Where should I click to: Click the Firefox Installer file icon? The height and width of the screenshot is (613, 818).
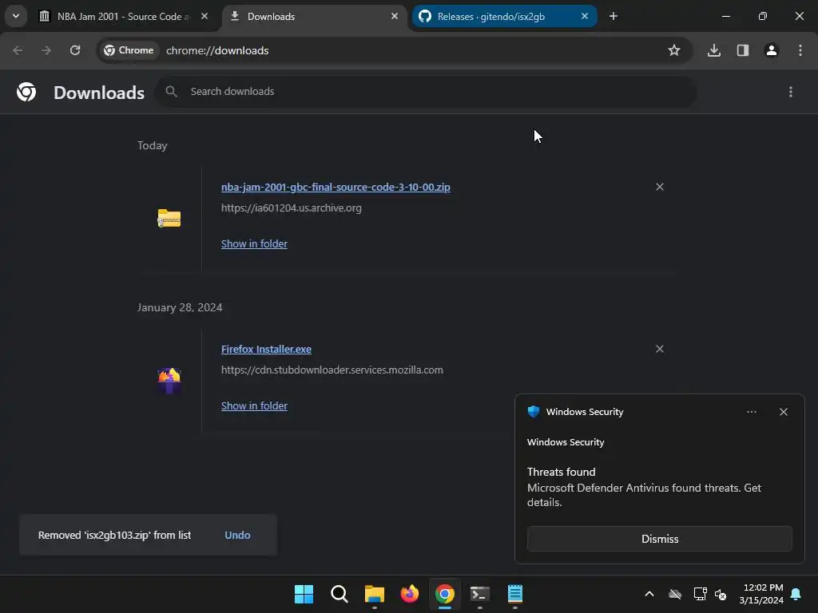tap(169, 381)
